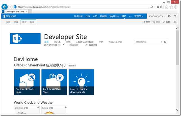Open the Help question mark icon
The width and height of the screenshot is (181, 116).
[x=175, y=16]
